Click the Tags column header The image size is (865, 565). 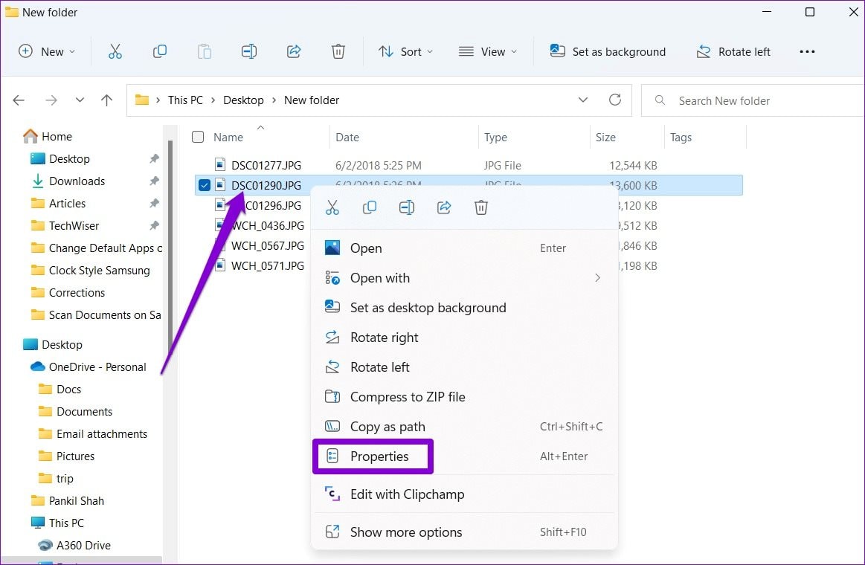click(x=706, y=138)
